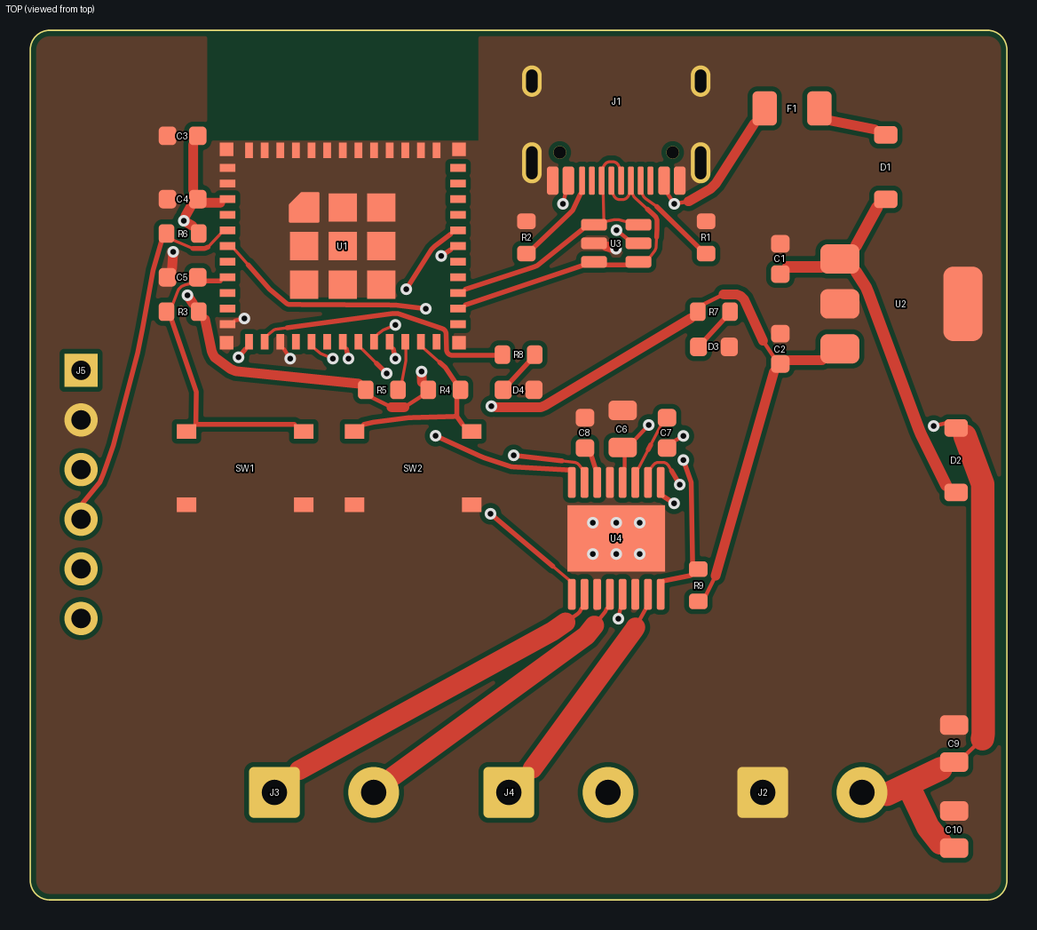Select the C2 capacitor label
The image size is (1037, 930).
tap(780, 348)
